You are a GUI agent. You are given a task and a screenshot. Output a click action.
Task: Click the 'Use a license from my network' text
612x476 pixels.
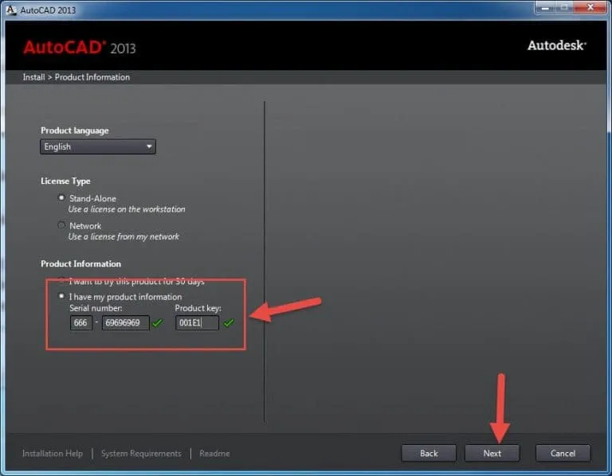(124, 236)
